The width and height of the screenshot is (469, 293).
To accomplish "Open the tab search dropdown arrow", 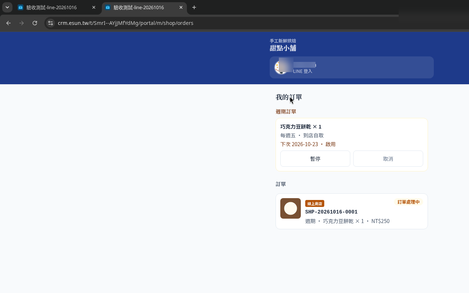I will tap(7, 7).
